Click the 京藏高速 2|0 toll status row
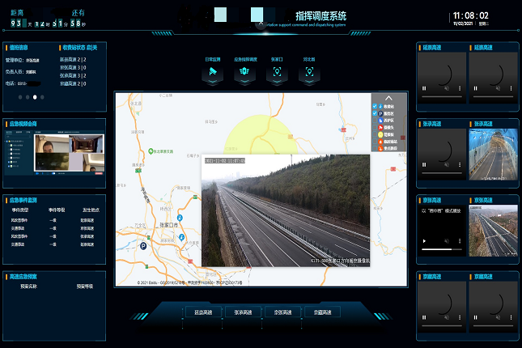Image resolution: width=522 pixels, height=348 pixels. 73,83
